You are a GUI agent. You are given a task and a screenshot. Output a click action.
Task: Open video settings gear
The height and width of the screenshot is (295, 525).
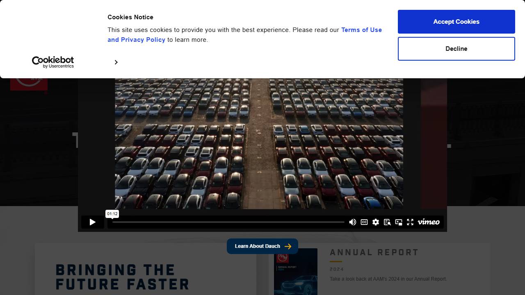(x=375, y=222)
